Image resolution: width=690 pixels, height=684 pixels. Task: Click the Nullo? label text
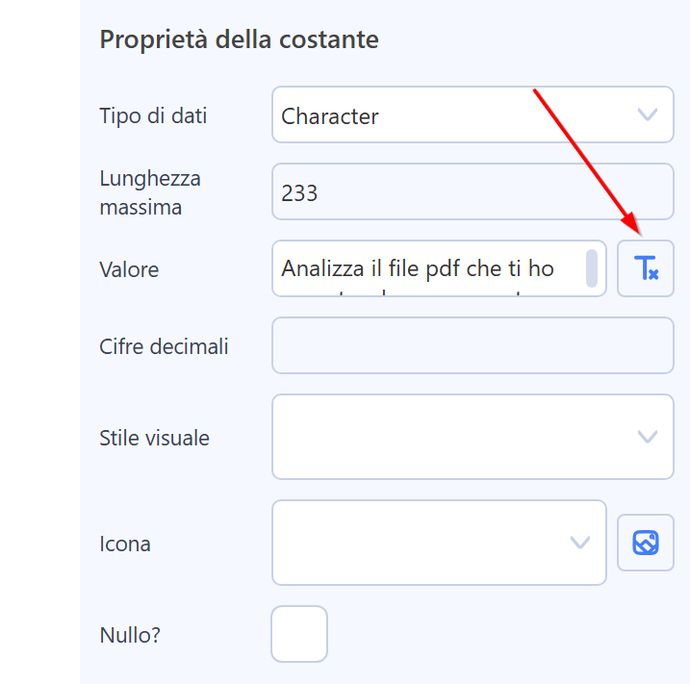[x=130, y=635]
